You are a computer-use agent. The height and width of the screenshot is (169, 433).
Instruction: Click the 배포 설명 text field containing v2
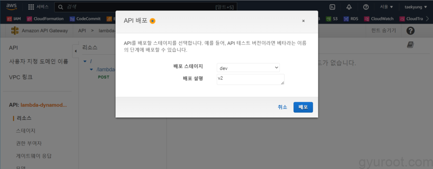tap(250, 79)
